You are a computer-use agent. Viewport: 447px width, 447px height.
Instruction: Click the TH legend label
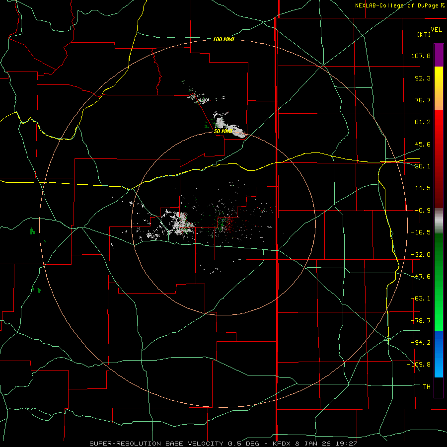click(x=427, y=387)
